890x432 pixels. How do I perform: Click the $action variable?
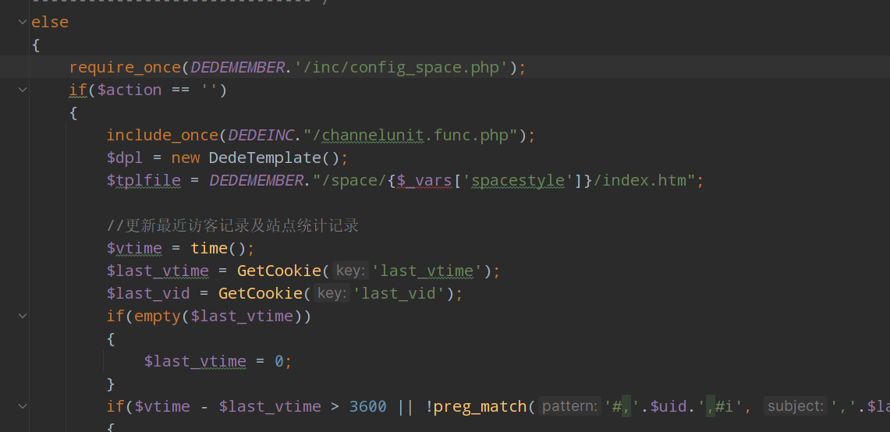(x=129, y=90)
